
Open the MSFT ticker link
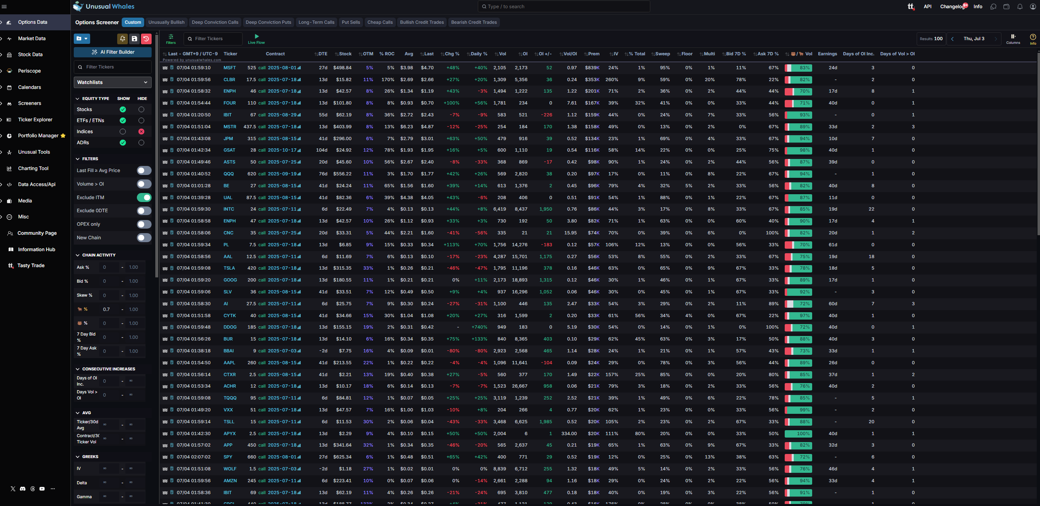229,68
